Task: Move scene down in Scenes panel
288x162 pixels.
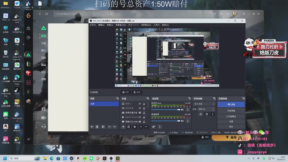Action: point(114,127)
